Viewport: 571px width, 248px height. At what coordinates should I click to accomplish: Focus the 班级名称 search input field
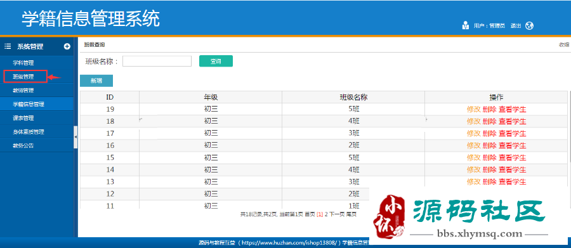[x=157, y=61]
